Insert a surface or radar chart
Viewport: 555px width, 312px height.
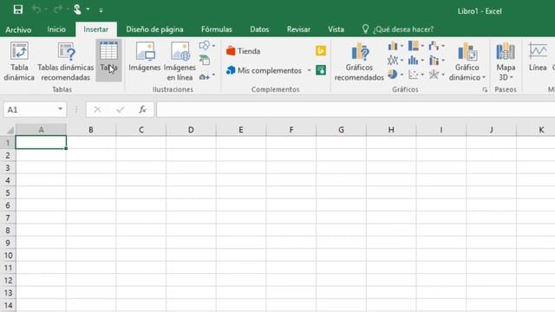pyautogui.click(x=436, y=75)
